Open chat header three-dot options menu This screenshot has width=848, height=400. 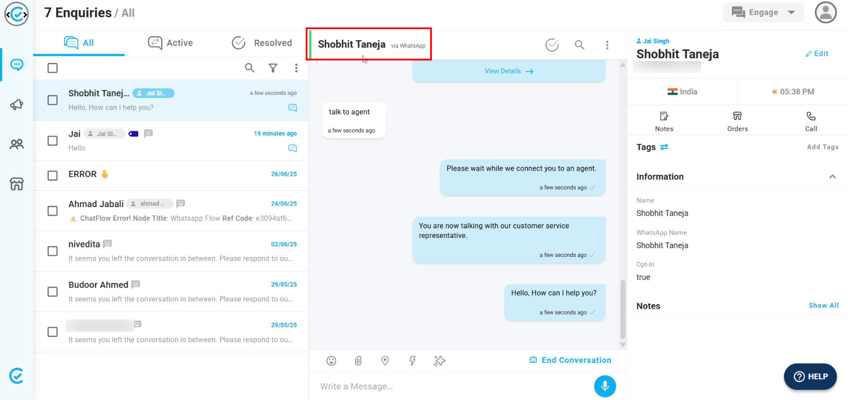[x=607, y=45]
